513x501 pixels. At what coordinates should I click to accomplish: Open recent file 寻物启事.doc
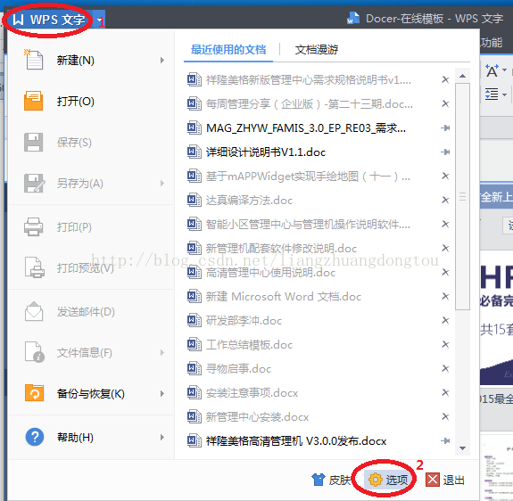[x=238, y=369]
